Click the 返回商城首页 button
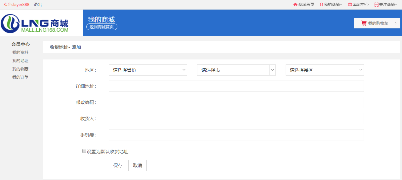This screenshot has height=180, width=402. (102, 27)
